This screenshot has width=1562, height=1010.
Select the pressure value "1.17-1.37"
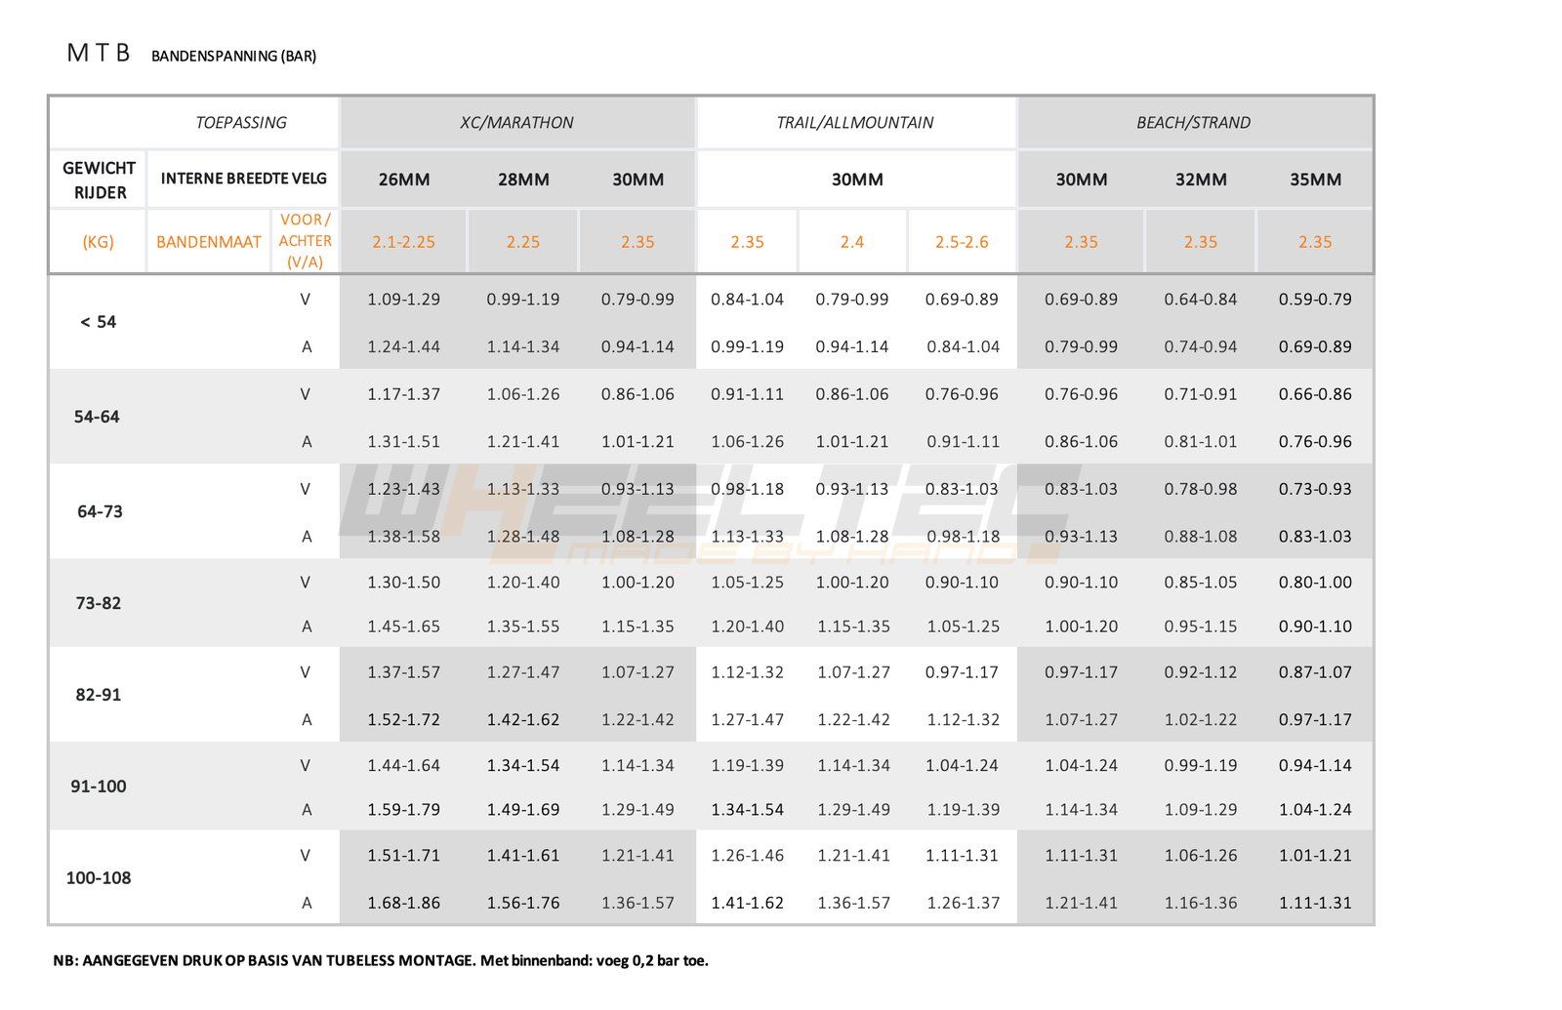(404, 394)
